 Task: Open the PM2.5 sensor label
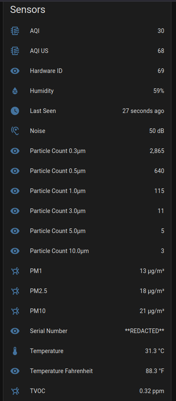pyautogui.click(x=39, y=291)
